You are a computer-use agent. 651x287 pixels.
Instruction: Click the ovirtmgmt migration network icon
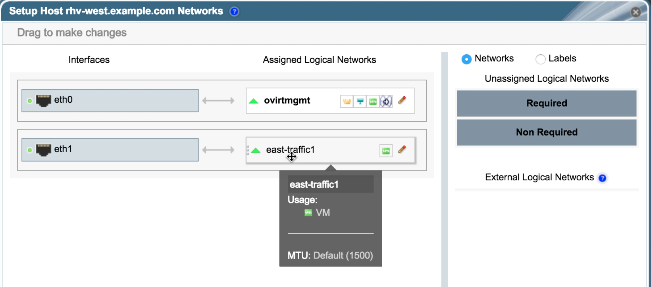click(386, 101)
